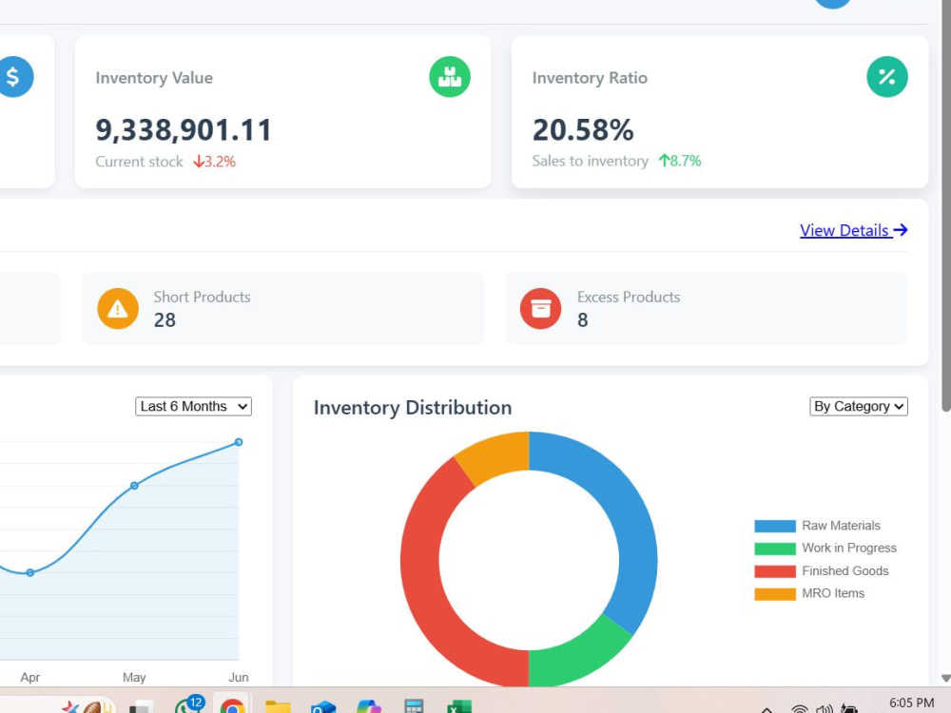Screen dimensions: 951x713
Task: Click the red 3.2% decrease indicator
Action: click(215, 162)
